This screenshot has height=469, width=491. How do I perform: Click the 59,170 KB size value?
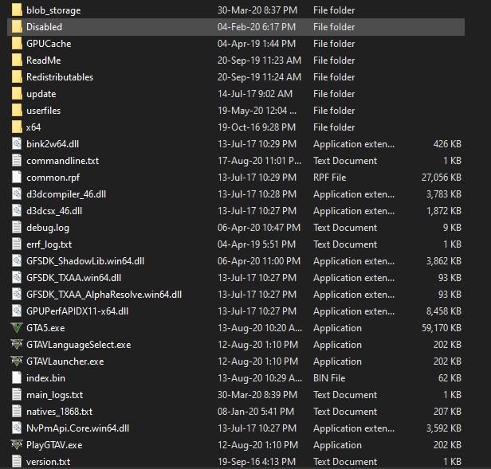click(x=442, y=328)
